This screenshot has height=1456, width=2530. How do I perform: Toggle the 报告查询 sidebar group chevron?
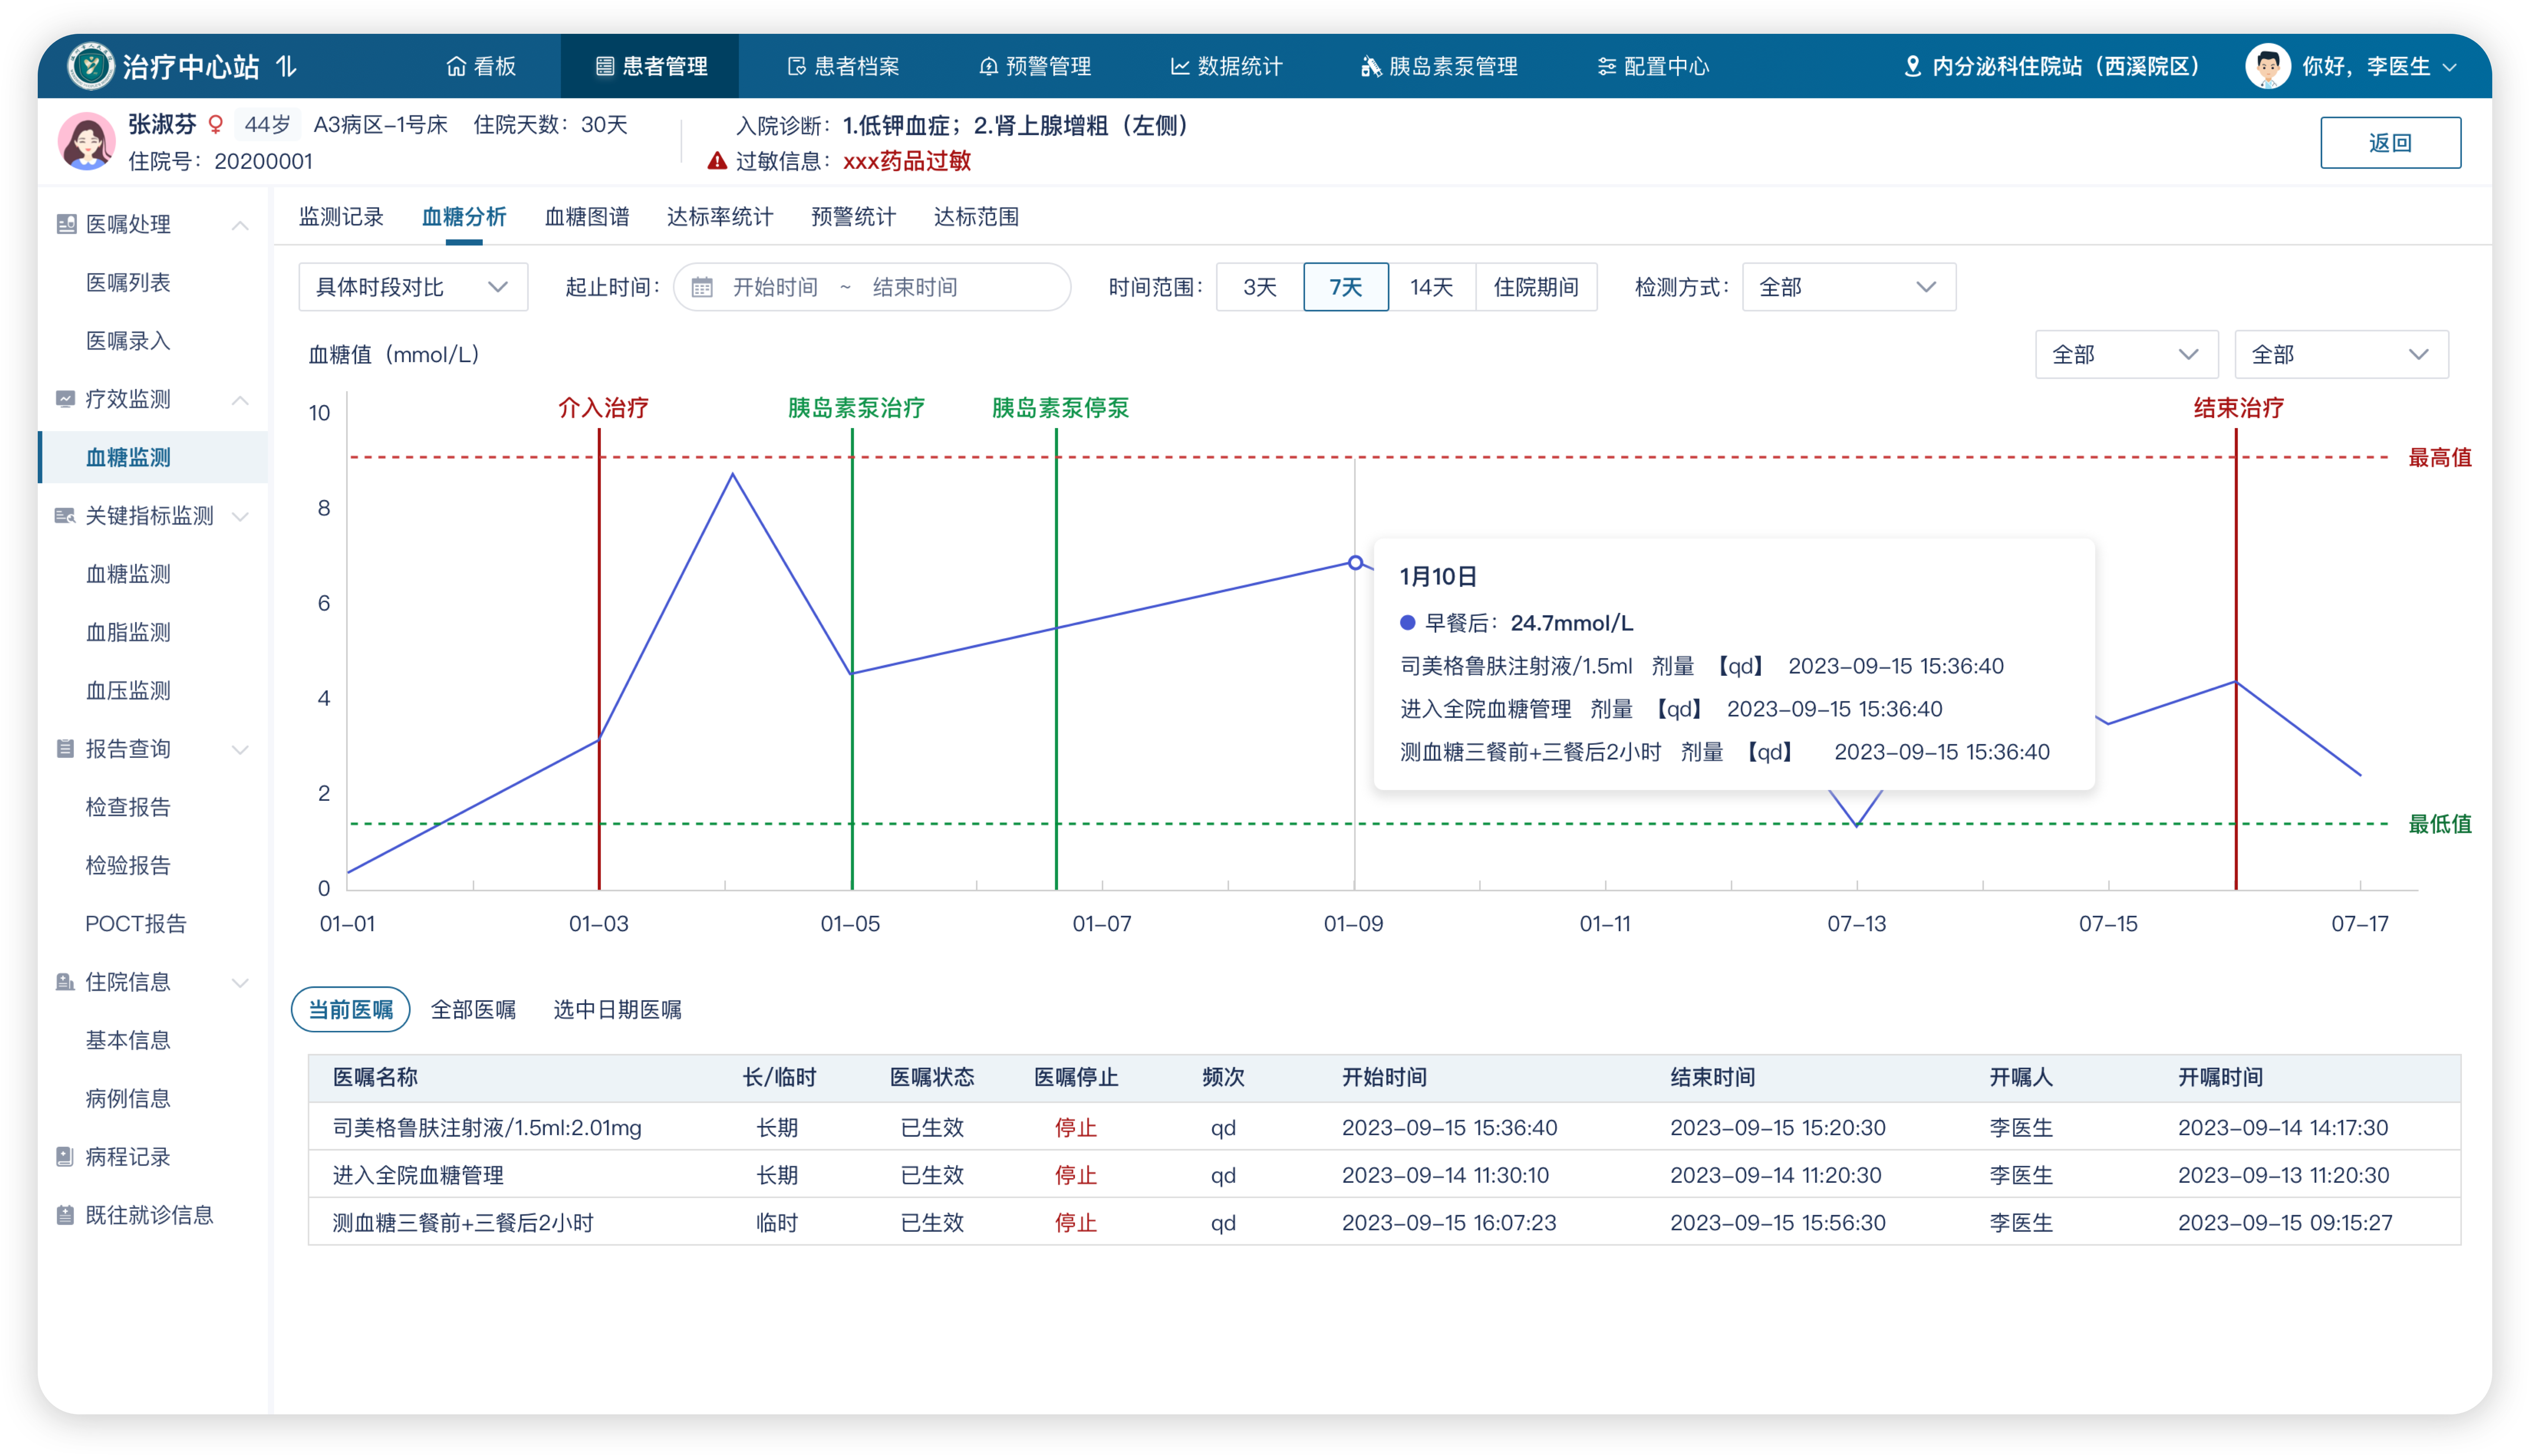pos(240,749)
